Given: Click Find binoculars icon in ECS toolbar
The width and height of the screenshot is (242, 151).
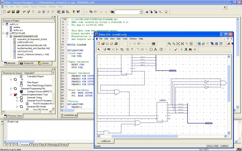Looking at the screenshot, I should (153, 44).
